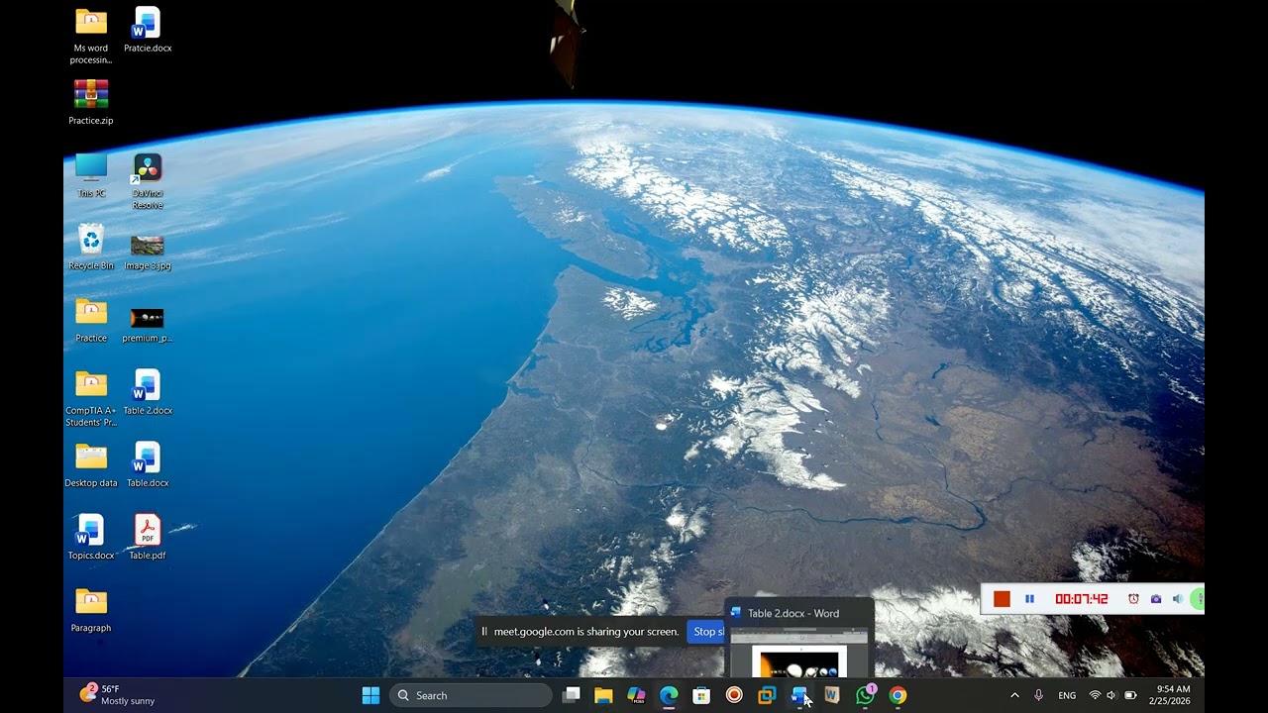This screenshot has height=713, width=1268.
Task: Launch Microsoft Edge from taskbar
Action: tap(669, 695)
